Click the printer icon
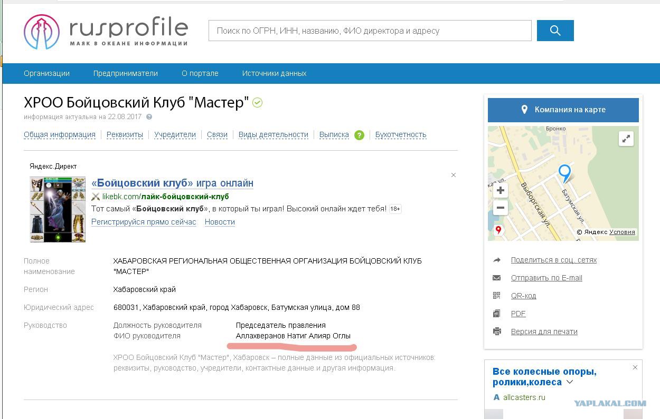The width and height of the screenshot is (660, 419). tap(496, 332)
